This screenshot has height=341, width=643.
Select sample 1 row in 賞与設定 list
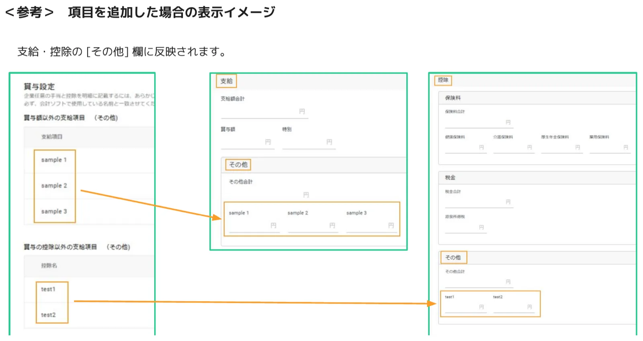click(89, 160)
